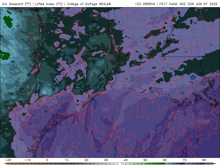The height and width of the screenshot is (165, 220).
Task: Click the white gap segment in the color bar
Action: 120,164
